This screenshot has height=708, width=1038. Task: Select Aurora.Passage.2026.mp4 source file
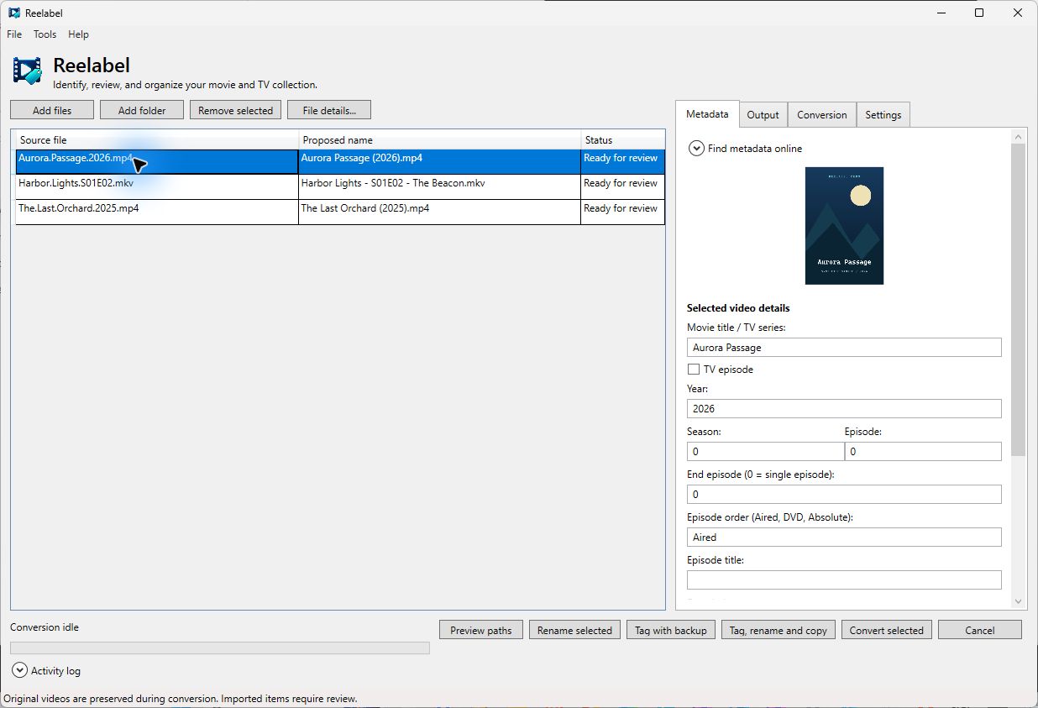[x=157, y=162]
